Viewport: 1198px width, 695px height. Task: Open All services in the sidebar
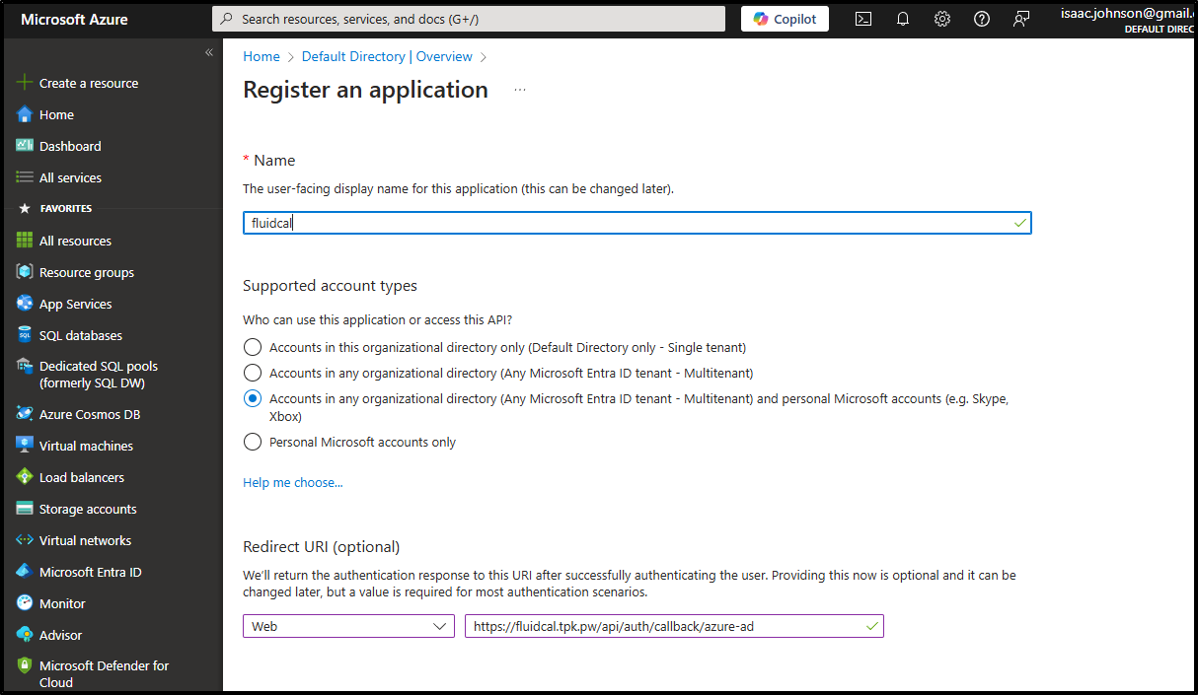coord(70,177)
